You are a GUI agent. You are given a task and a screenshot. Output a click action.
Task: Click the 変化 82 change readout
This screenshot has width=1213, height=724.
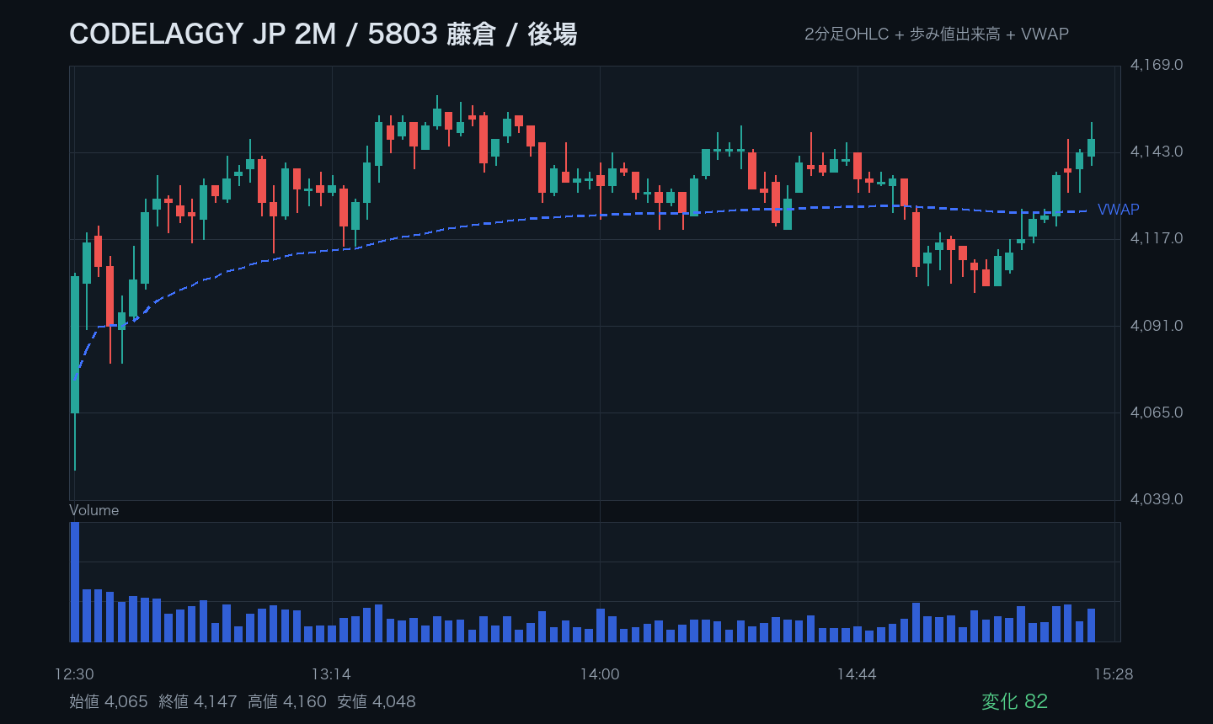coord(1015,701)
